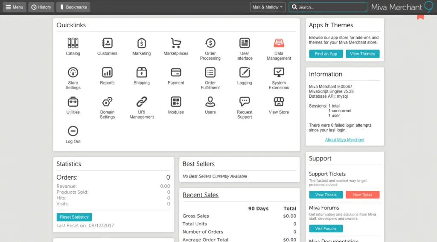Click the Revenue statistic row
This screenshot has height=242, width=437.
113,186
